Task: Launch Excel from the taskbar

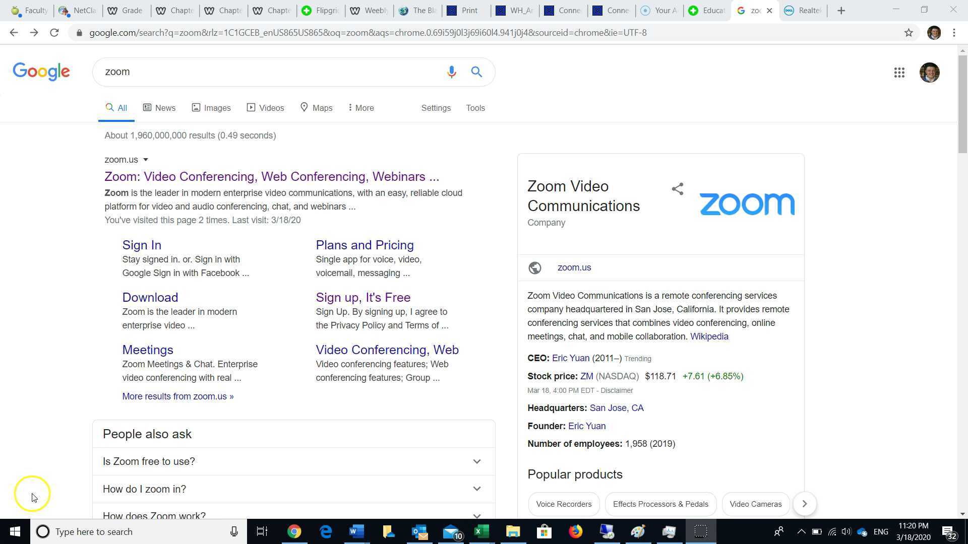Action: 481,531
